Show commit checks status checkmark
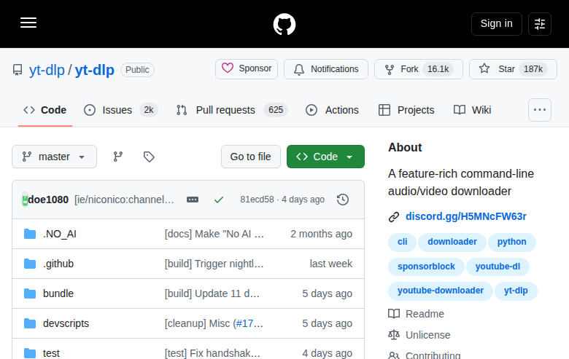Image resolution: width=569 pixels, height=359 pixels. (x=218, y=200)
